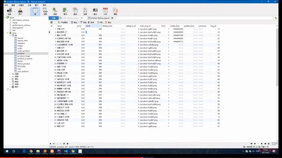The height and width of the screenshot is (158, 282).
Task: Click the Import (导入) button
Action: [100, 22]
